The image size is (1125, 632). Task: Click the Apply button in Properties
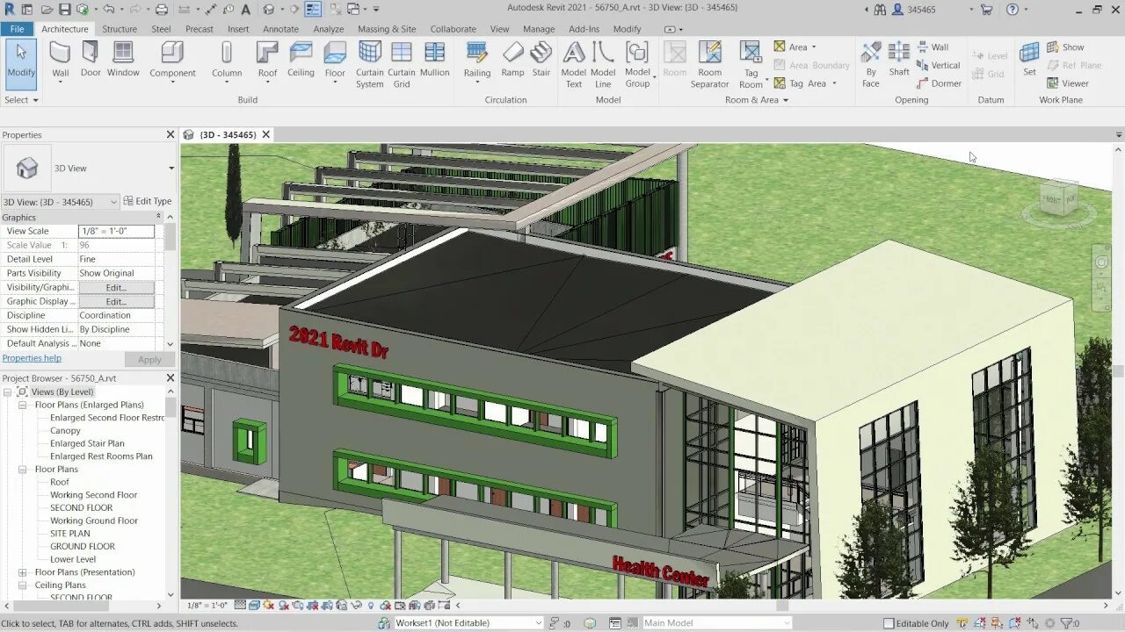pos(149,360)
